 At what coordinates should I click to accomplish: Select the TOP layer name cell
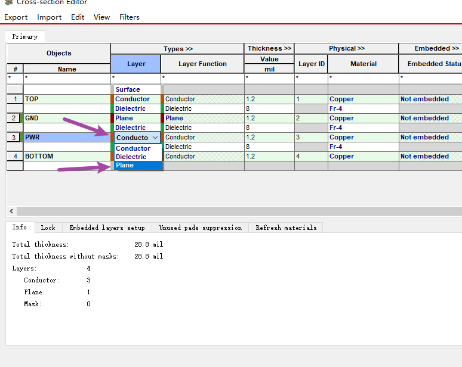tap(67, 99)
